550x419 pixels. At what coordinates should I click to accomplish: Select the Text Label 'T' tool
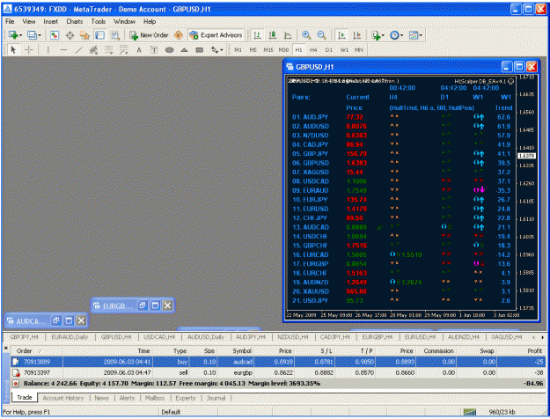[x=154, y=50]
